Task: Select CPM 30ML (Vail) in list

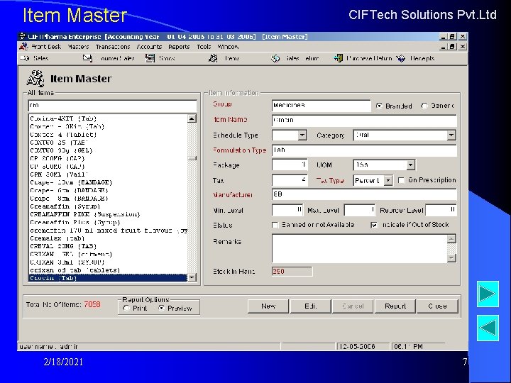Action: coord(108,174)
